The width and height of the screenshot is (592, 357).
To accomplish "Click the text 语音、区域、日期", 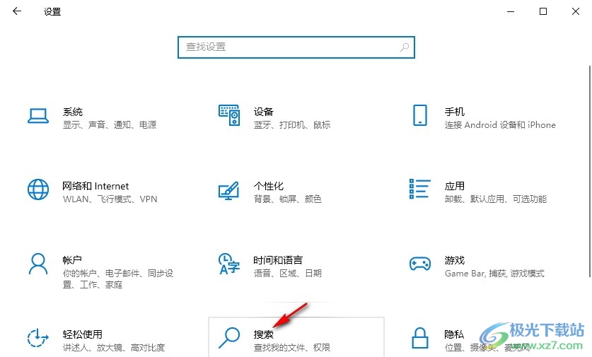I will [x=288, y=273].
